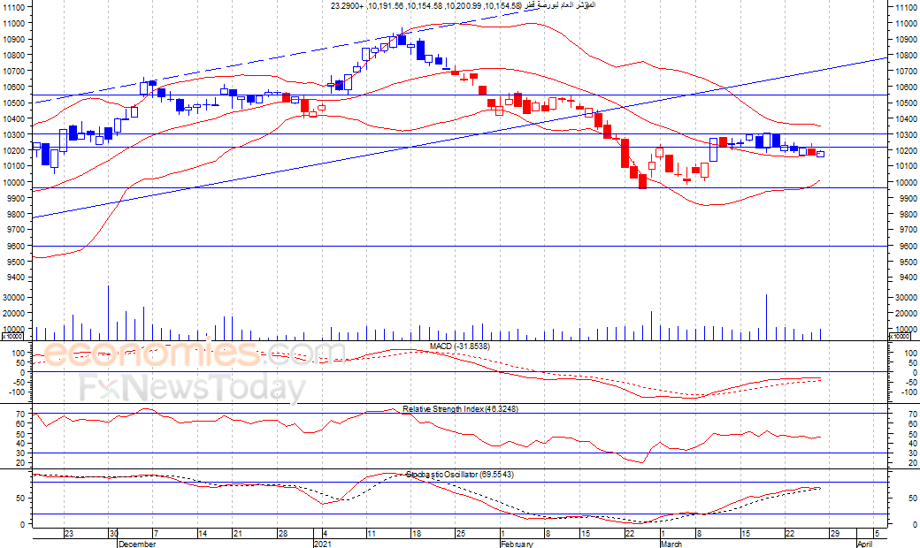Viewport: 920px width, 548px height.
Task: Select the 9600 price level on left axis
Action: click(14, 247)
